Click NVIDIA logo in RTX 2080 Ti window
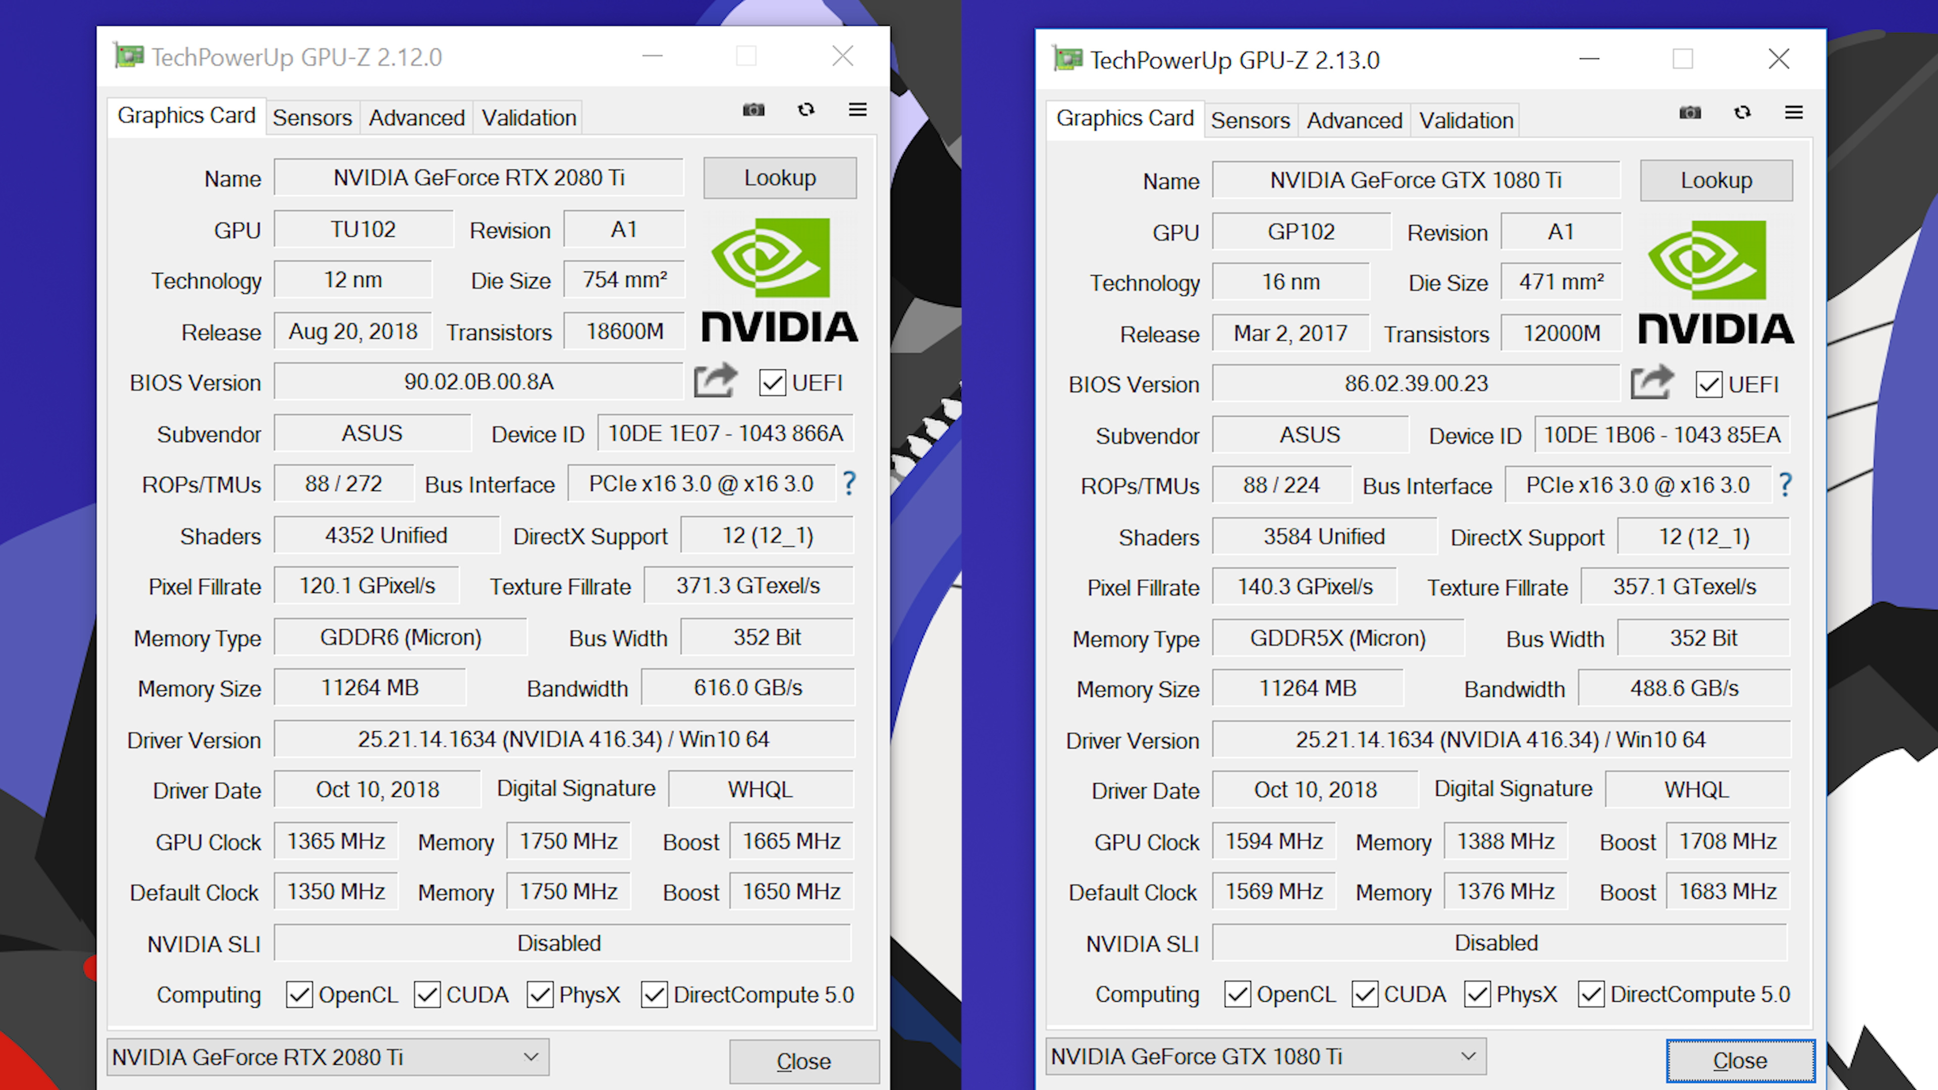The height and width of the screenshot is (1090, 1938). (779, 280)
